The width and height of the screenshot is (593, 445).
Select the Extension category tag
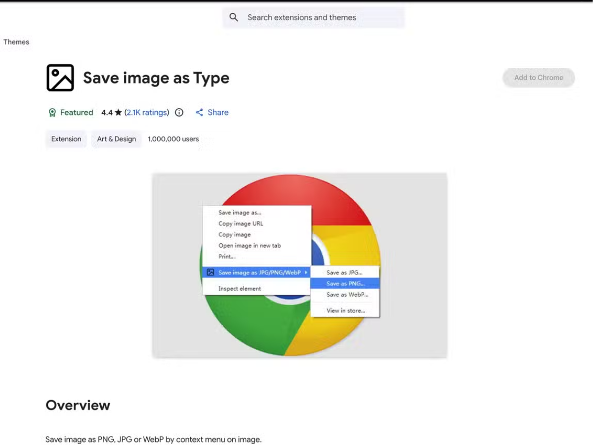(x=66, y=139)
